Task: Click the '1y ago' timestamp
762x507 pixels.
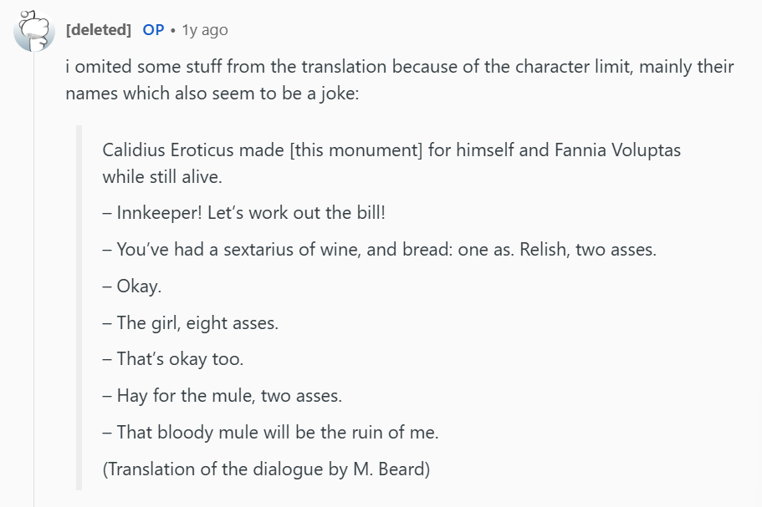Action: tap(205, 30)
